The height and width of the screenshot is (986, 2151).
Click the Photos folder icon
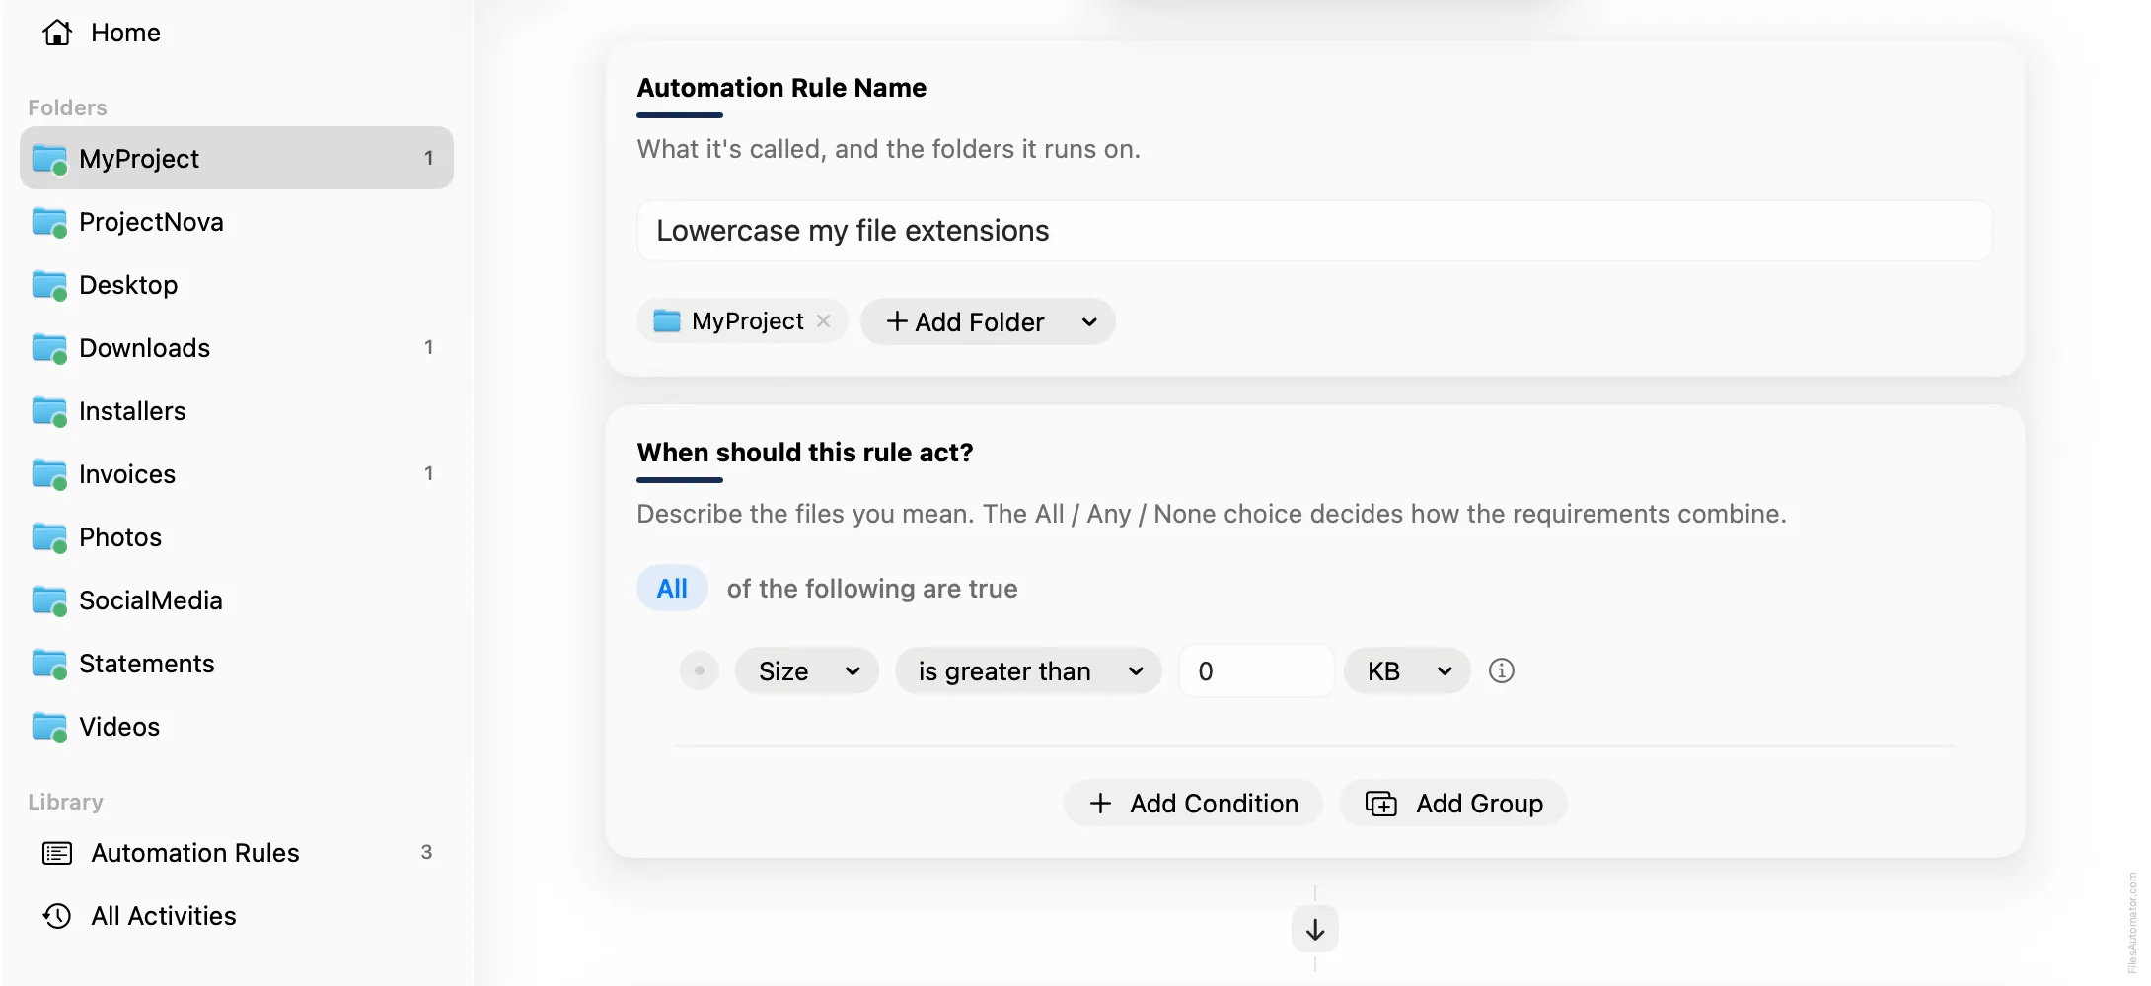pos(49,537)
